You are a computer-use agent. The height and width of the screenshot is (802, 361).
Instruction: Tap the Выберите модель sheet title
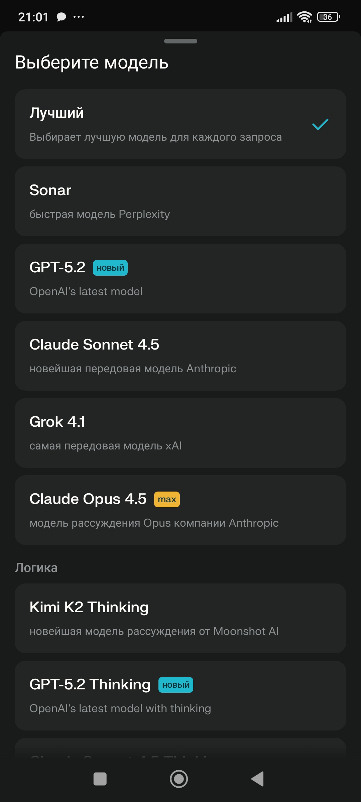[x=92, y=62]
